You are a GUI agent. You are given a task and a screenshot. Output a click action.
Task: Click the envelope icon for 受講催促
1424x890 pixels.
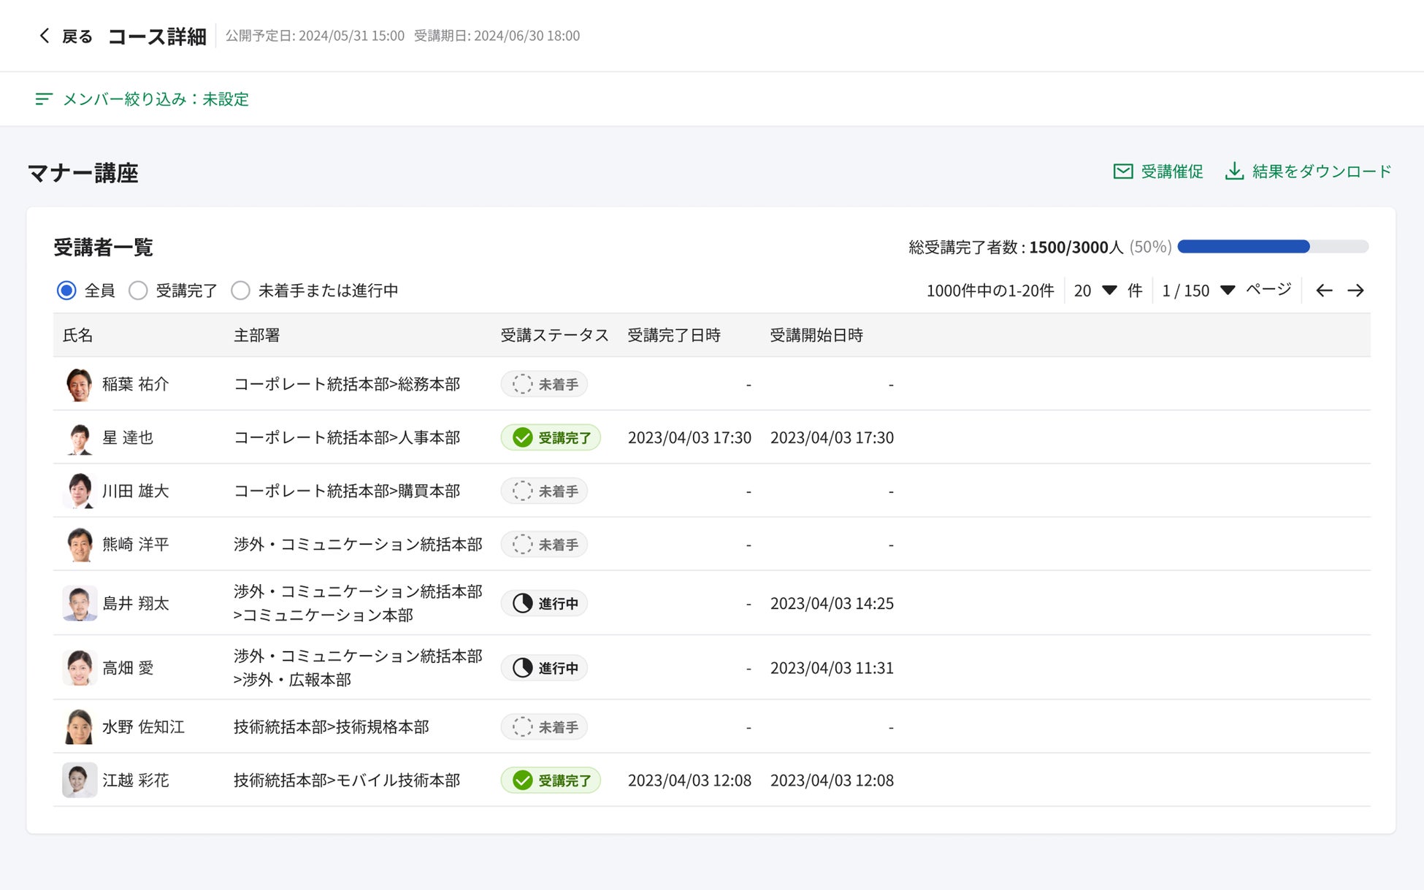tap(1122, 172)
